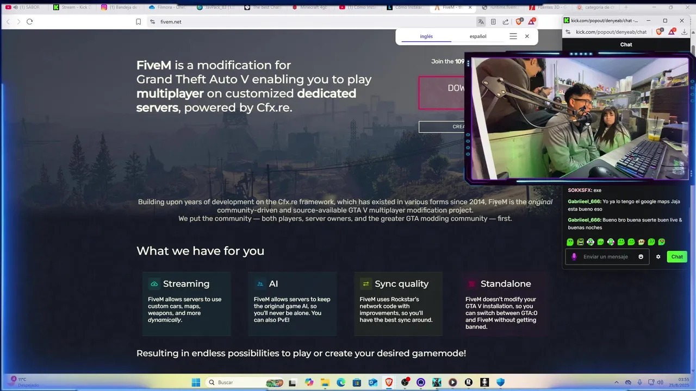This screenshot has height=391, width=696.
Task: Click the Streaming feature card heading
Action: pyautogui.click(x=186, y=284)
